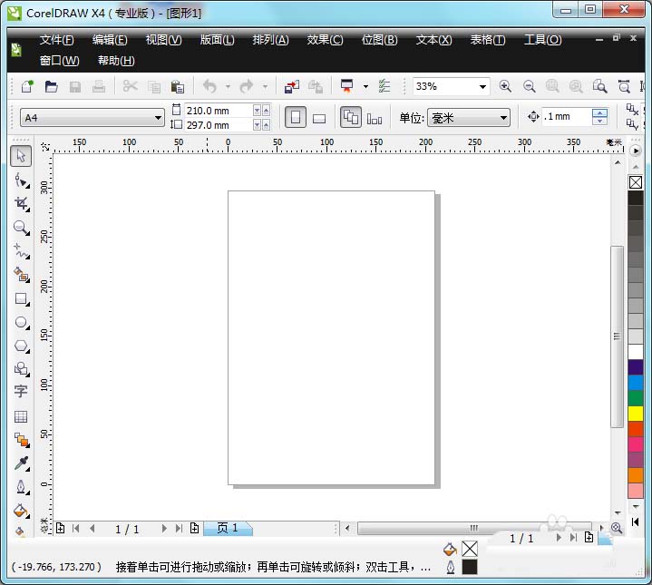The image size is (652, 585).
Task: Open the 工具(O) menu
Action: click(542, 40)
